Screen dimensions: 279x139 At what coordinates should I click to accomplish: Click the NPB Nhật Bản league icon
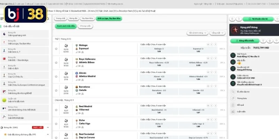click(4, 117)
